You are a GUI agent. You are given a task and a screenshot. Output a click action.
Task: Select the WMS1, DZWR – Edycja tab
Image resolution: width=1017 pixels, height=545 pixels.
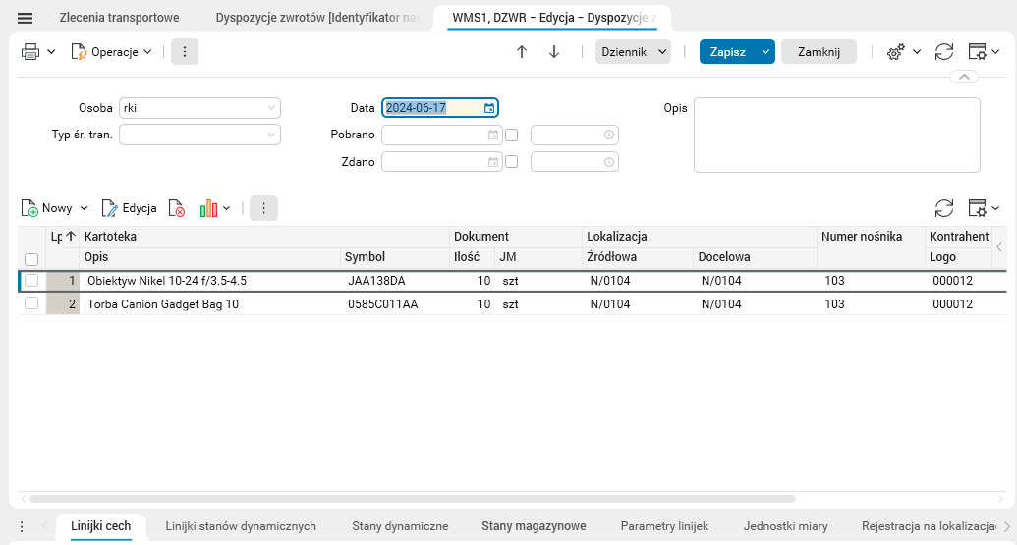[554, 18]
